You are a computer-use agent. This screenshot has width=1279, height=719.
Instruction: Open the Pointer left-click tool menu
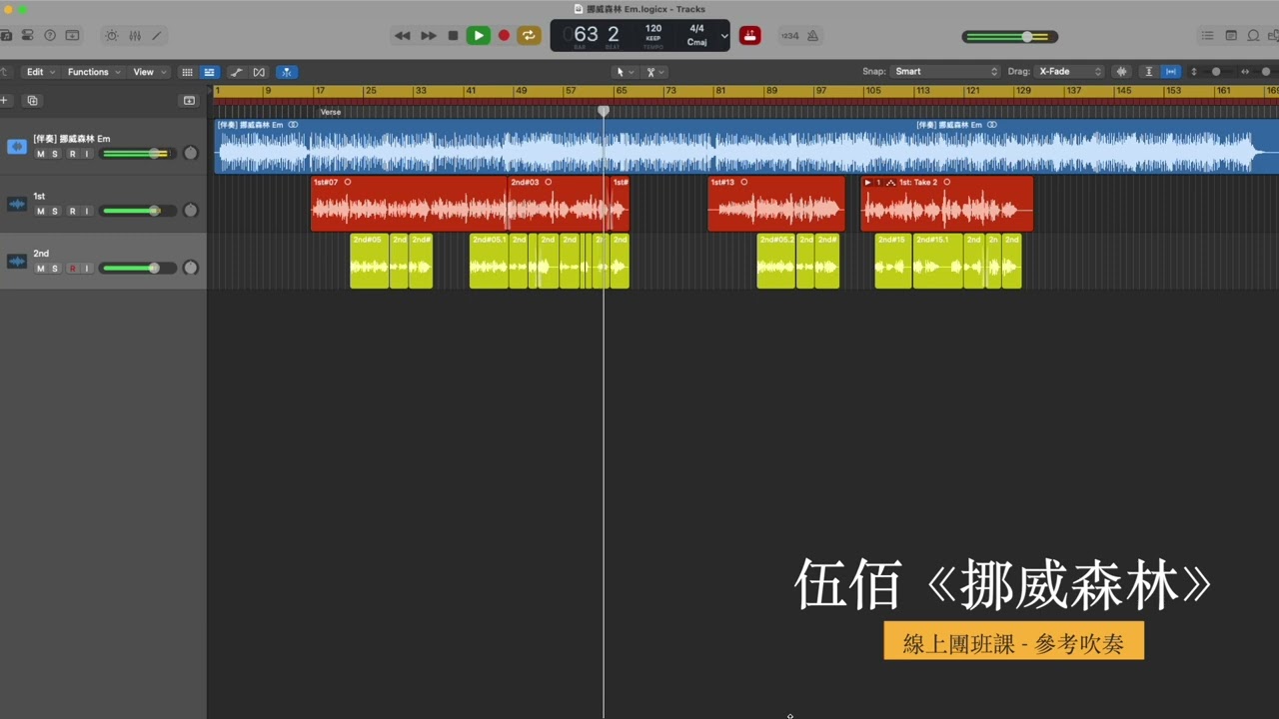[625, 72]
